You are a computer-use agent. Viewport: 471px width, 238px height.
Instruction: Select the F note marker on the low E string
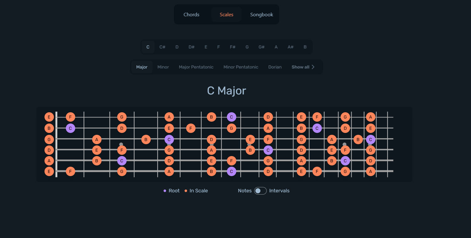71,171
